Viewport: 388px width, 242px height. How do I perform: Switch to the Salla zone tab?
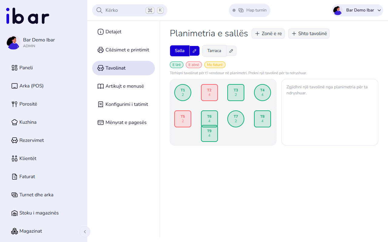[180, 51]
